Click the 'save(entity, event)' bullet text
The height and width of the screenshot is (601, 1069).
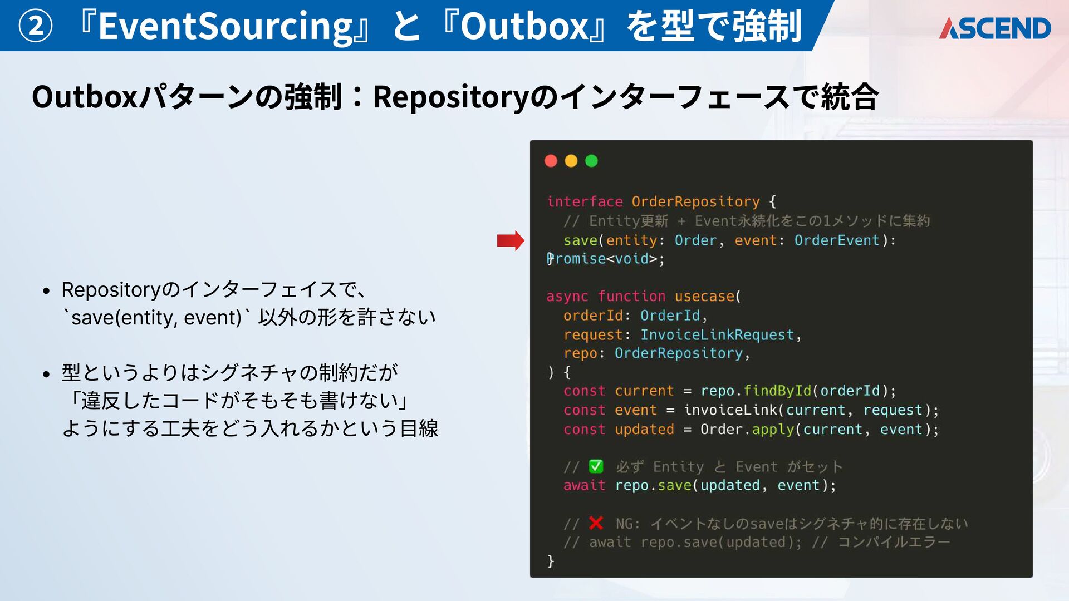156,318
